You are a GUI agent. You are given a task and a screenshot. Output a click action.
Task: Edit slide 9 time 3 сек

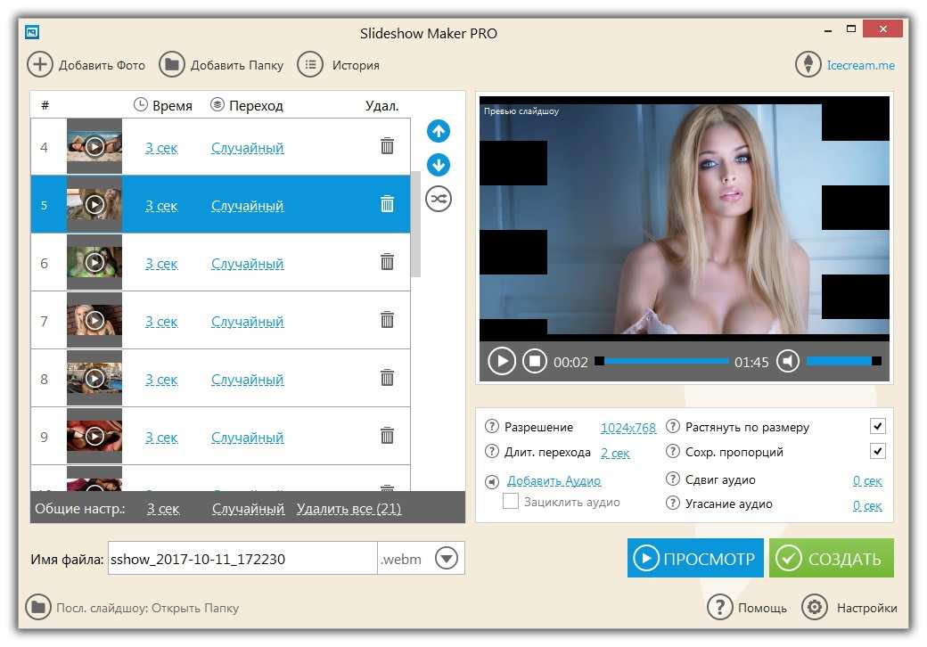(161, 438)
